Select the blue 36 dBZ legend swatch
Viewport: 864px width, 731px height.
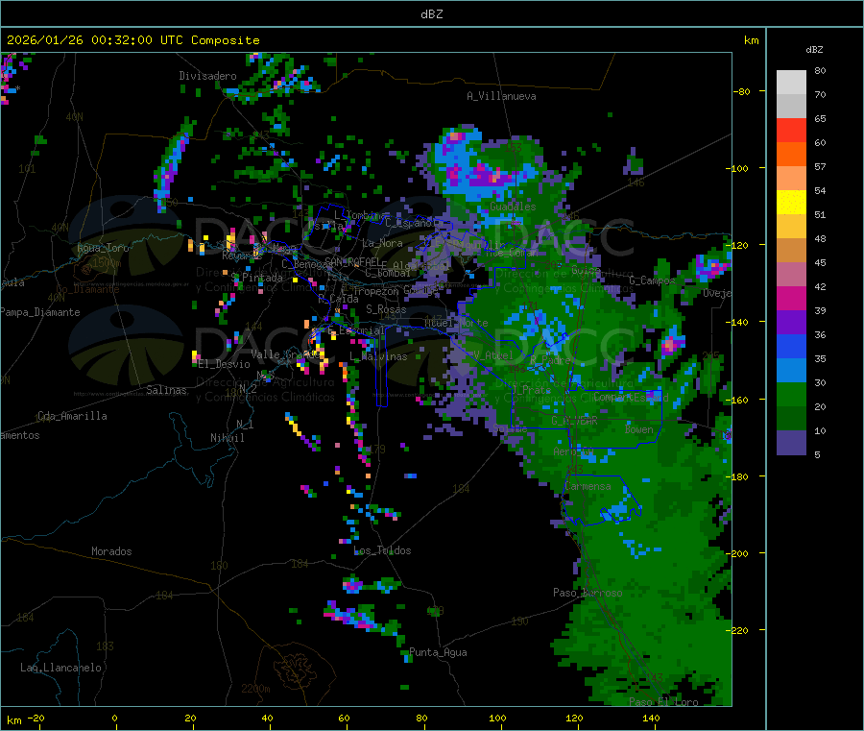791,346
